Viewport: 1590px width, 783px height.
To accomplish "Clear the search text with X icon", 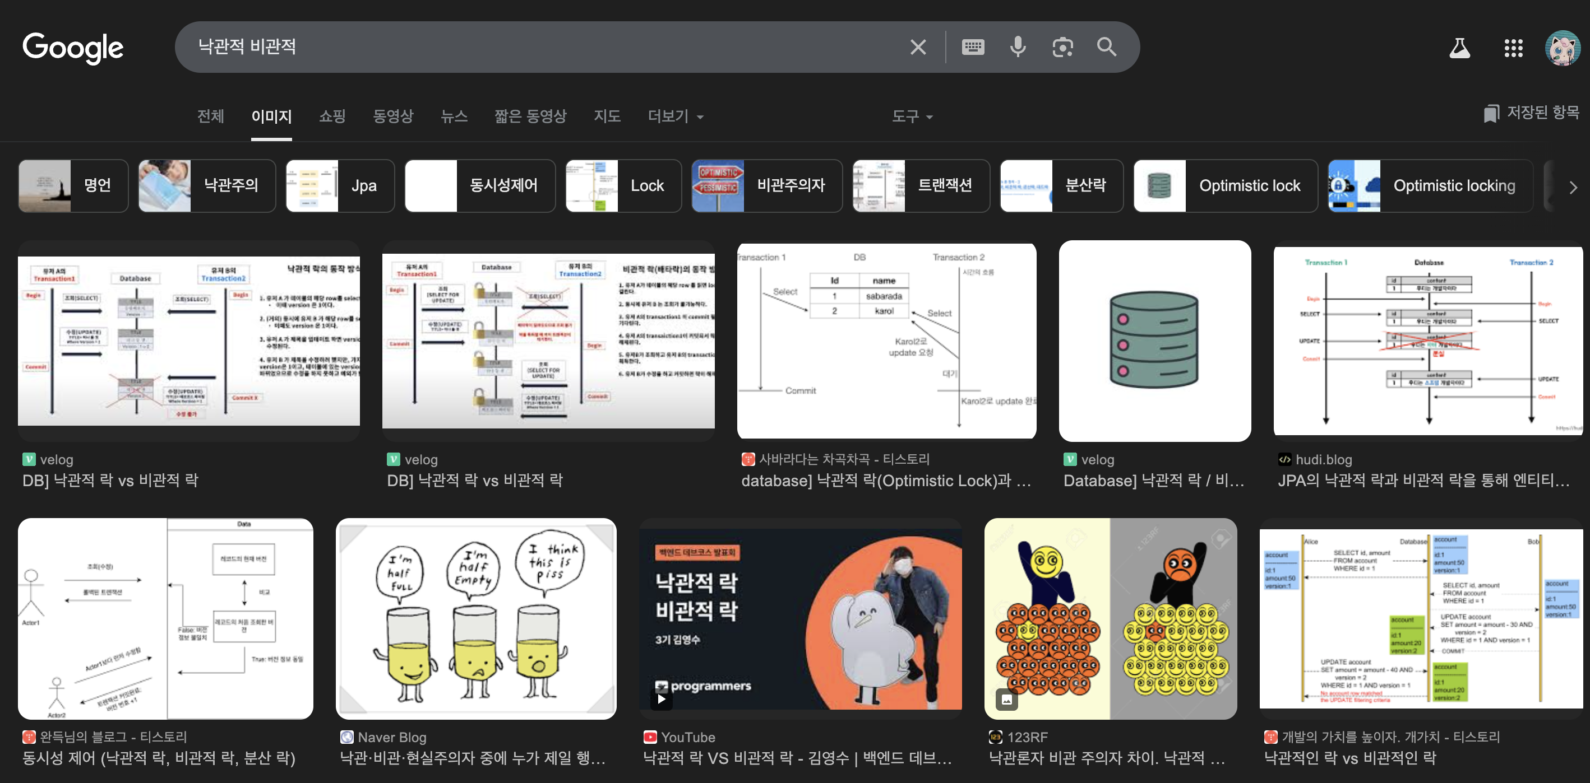I will coord(918,48).
